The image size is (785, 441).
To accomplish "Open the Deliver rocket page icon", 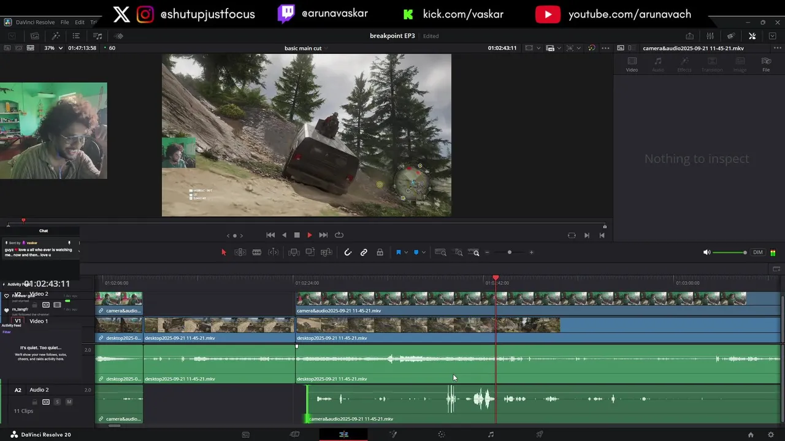I will (x=540, y=434).
